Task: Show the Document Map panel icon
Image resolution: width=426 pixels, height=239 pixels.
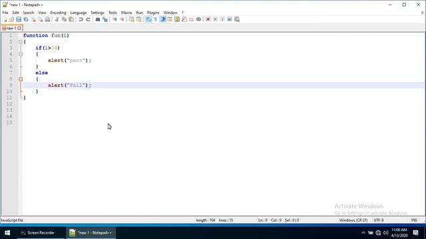Action: 177,19
